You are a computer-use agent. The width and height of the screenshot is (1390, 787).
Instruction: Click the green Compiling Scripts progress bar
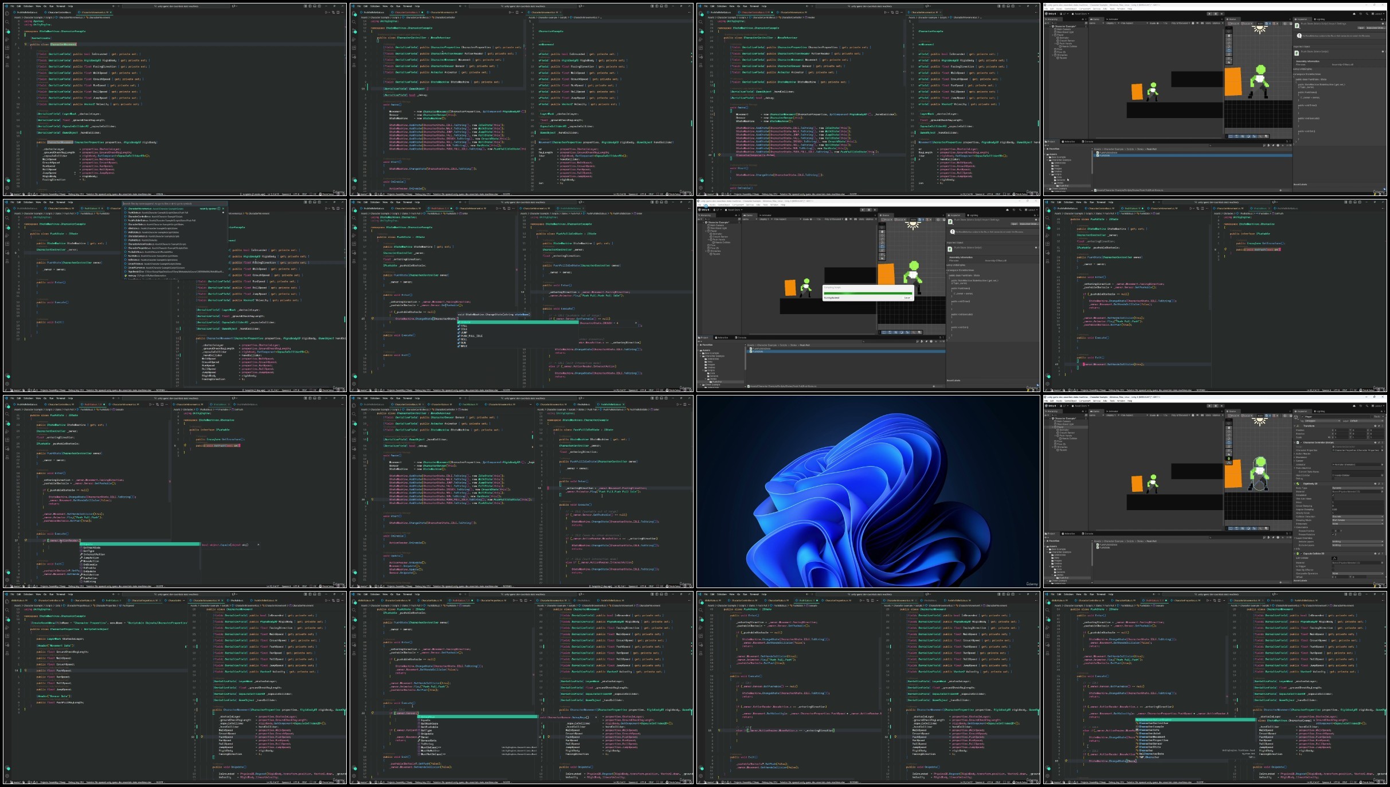click(x=868, y=293)
